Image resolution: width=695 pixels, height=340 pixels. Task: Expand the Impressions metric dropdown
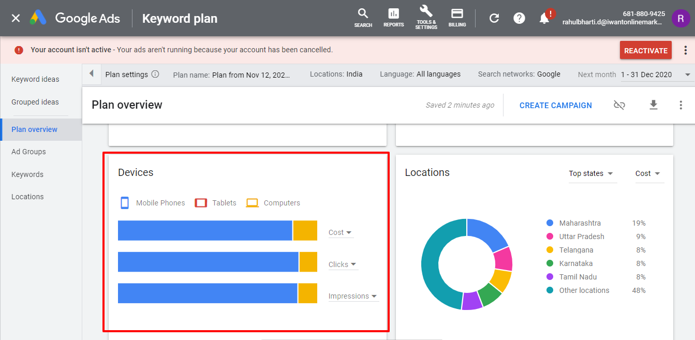pyautogui.click(x=353, y=296)
